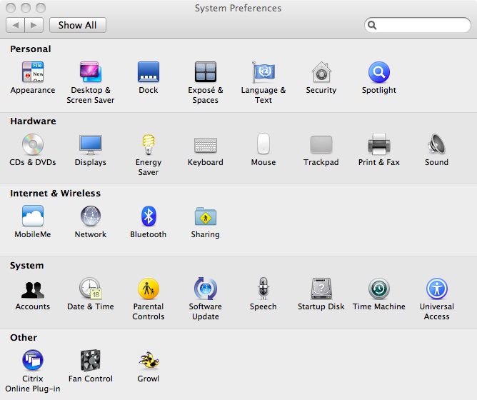Click the Show All button

(78, 25)
